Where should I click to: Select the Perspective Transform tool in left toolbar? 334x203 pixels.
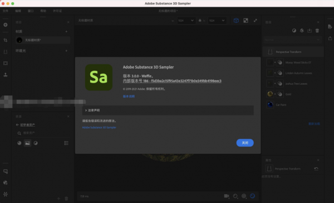[x=6, y=52]
